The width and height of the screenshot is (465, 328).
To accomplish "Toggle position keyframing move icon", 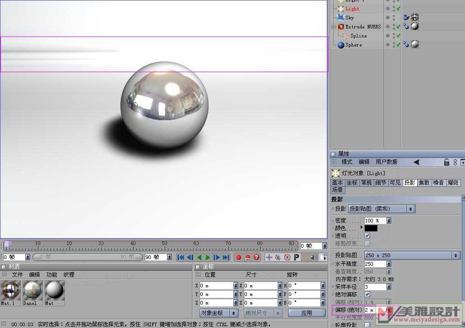I will click(269, 257).
